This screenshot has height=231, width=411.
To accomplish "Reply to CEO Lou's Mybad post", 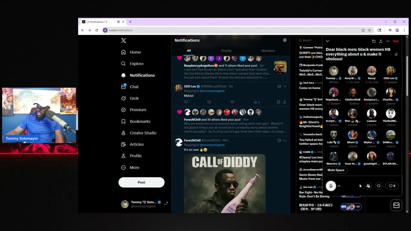I will coord(186,102).
